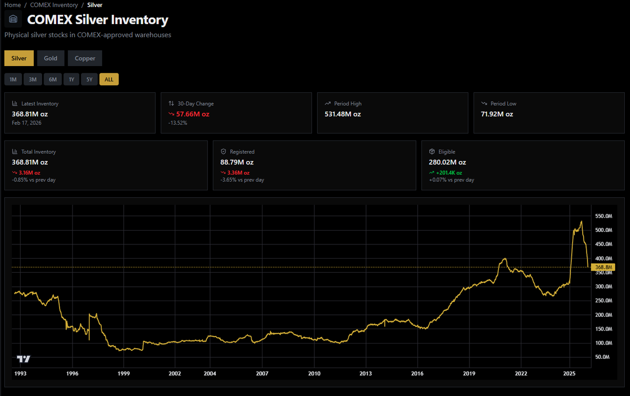Screen dimensions: 630x396
Task: Switch inventory view to Copper
Action: coord(85,58)
